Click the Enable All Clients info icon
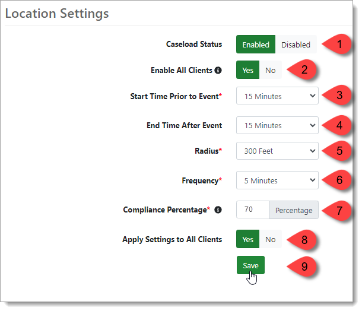This screenshot has height=311, width=362. (218, 71)
